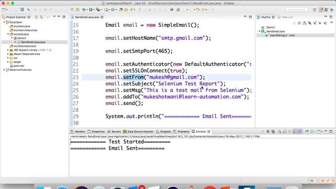Switch to the Java EE perspective icon
Screen dimensions: 336x189
(x=321, y=9)
